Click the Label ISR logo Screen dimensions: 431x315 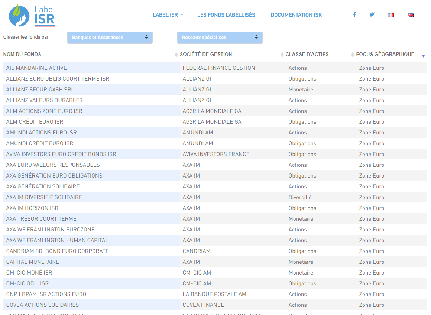(32, 16)
